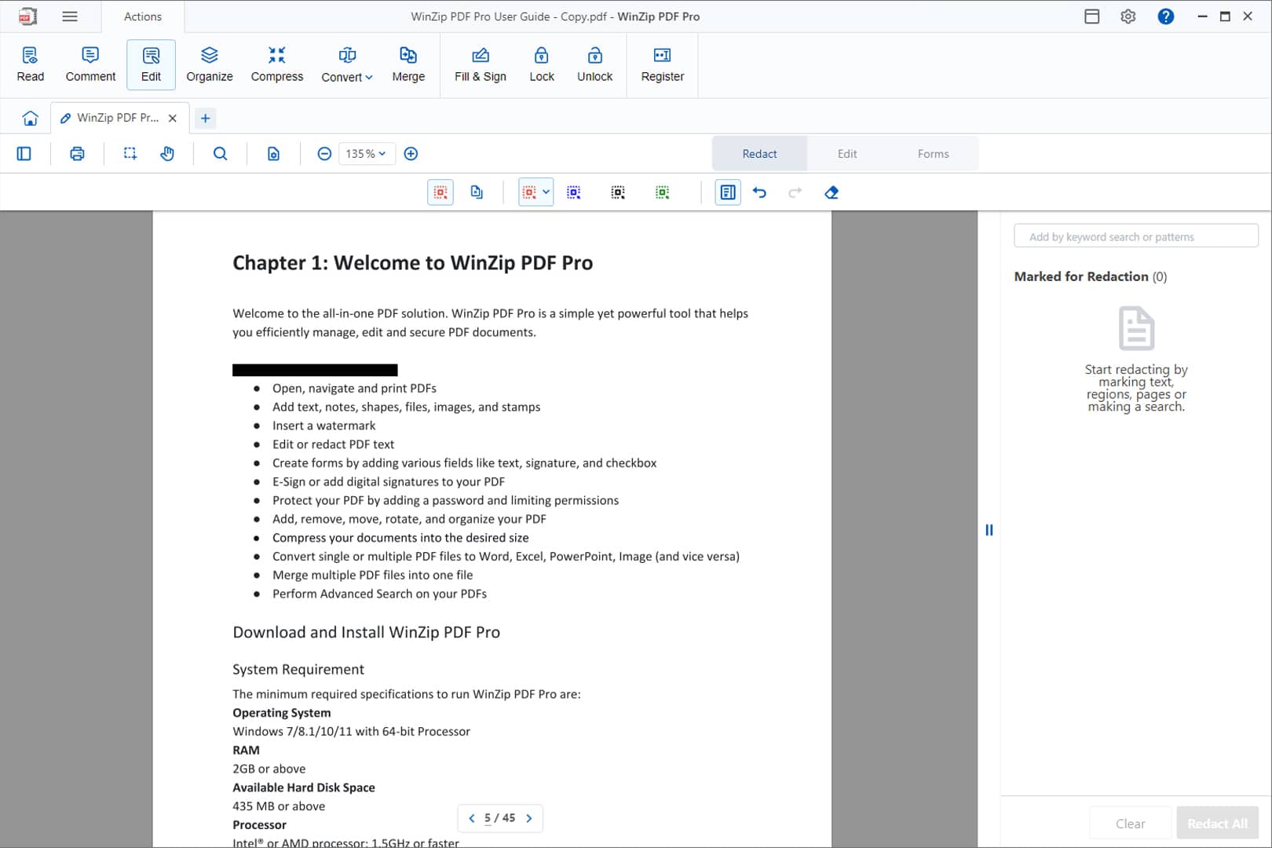Click 'Insert a watermark' bullet
1272x848 pixels.
(323, 426)
